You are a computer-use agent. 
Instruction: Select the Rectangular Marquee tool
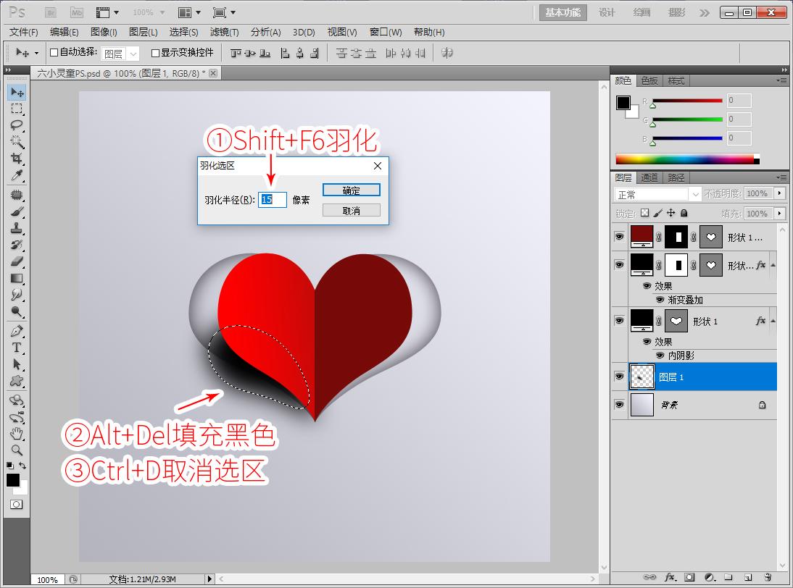(17, 109)
